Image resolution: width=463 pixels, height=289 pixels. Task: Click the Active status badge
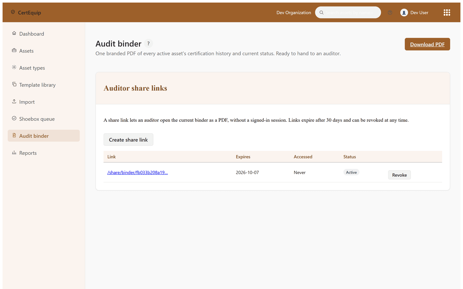pyautogui.click(x=351, y=172)
